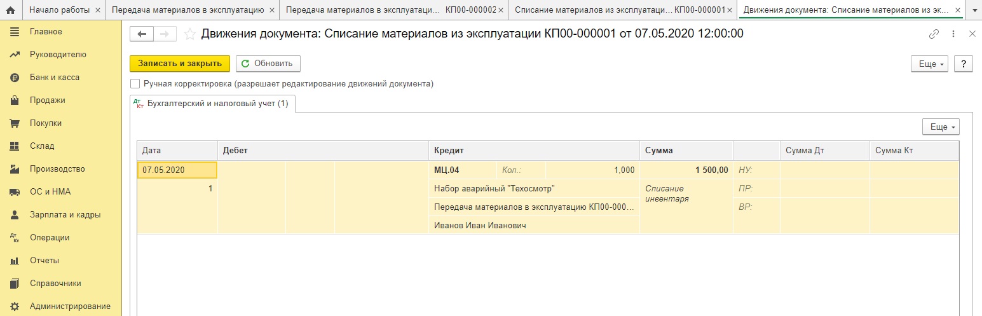Click the home icon tab
Image resolution: width=982 pixels, height=316 pixels.
click(x=10, y=10)
